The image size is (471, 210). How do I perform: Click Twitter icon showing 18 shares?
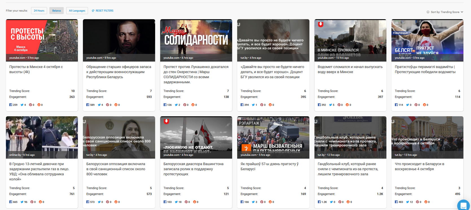(176, 202)
